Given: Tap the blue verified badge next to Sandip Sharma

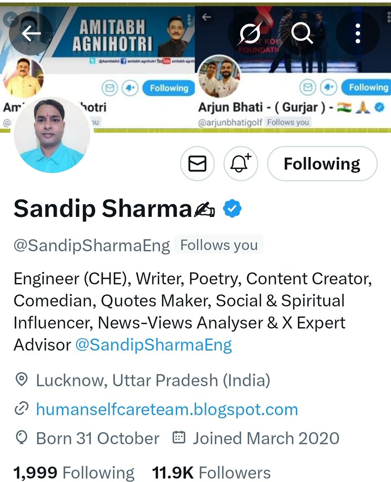Looking at the screenshot, I should click(x=232, y=209).
